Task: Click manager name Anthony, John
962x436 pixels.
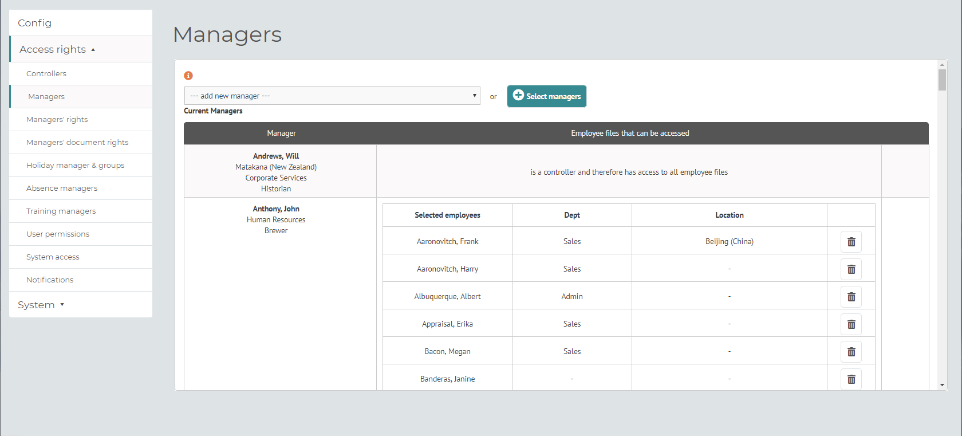Action: point(276,209)
